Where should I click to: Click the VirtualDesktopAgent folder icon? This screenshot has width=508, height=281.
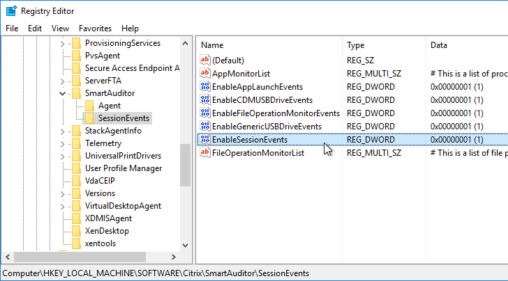point(77,206)
